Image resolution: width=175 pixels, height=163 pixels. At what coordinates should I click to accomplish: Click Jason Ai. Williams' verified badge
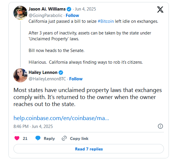69,9
